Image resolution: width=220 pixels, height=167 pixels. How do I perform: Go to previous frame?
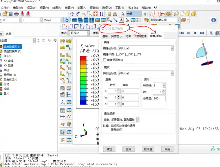(188, 33)
